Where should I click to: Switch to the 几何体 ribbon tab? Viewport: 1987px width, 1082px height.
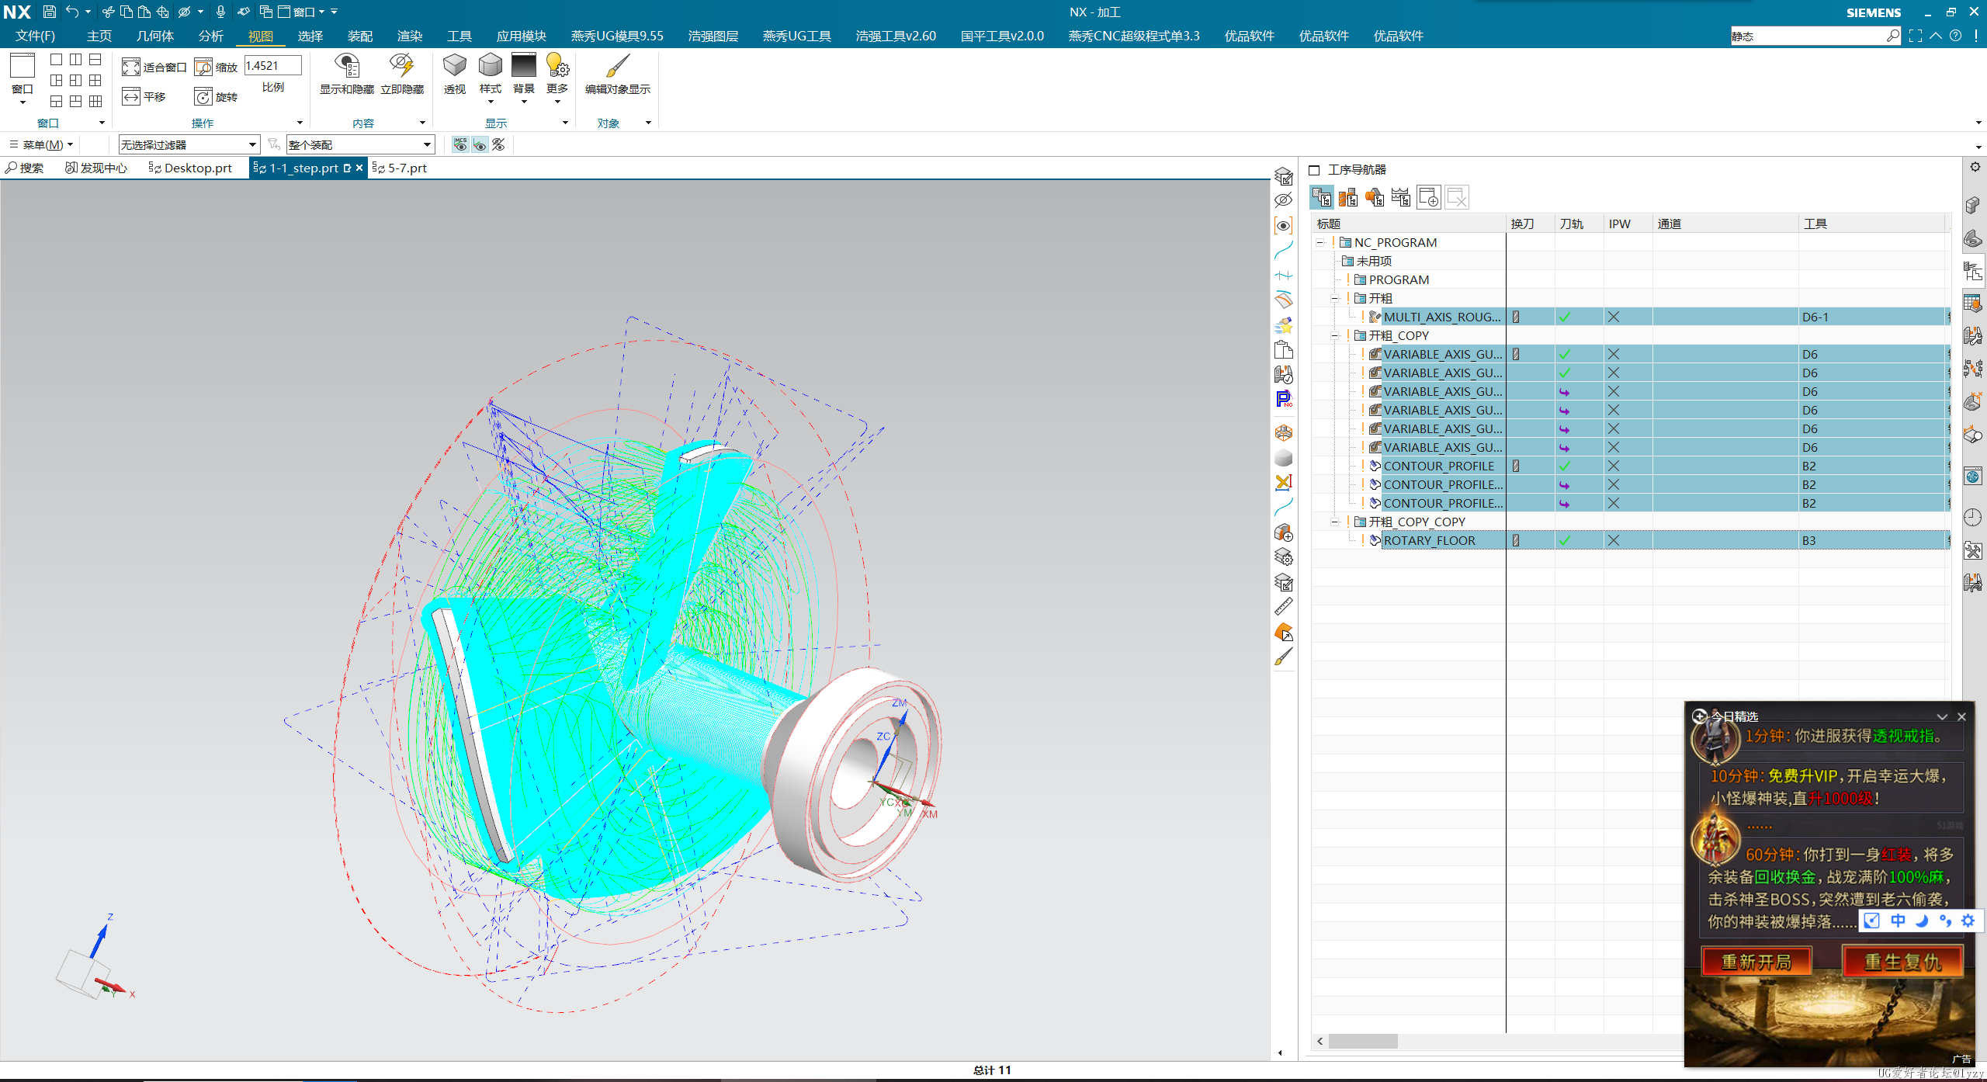pos(155,36)
